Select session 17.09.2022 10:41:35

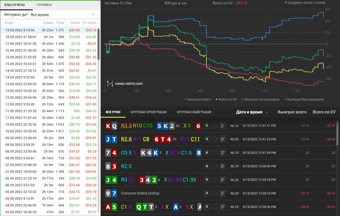pos(50,44)
